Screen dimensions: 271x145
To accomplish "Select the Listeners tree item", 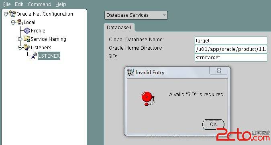I will point(41,48).
